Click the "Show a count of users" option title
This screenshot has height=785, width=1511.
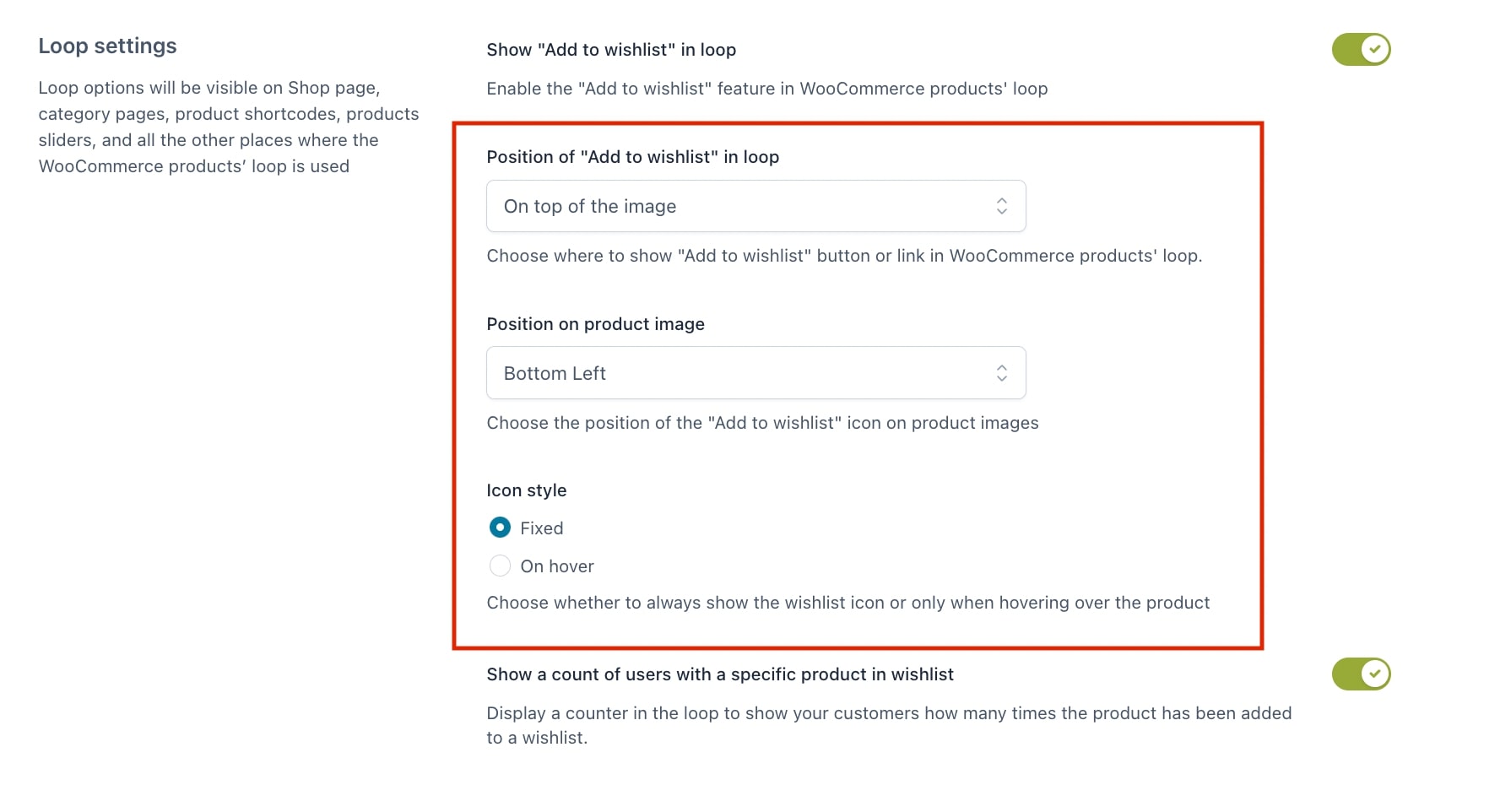720,674
